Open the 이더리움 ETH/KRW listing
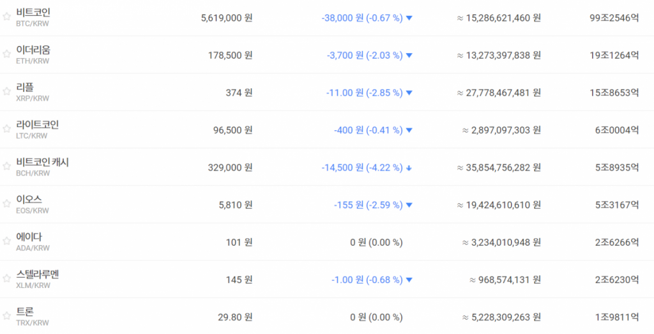 pyautogui.click(x=33, y=50)
